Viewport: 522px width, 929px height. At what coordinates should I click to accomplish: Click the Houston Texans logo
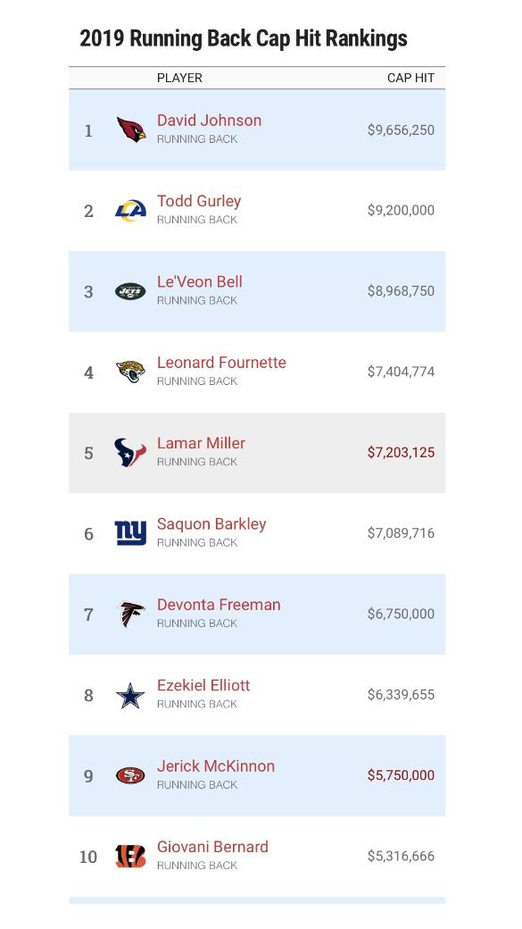tap(130, 453)
